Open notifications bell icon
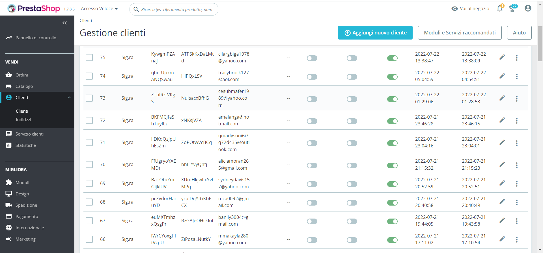The image size is (543, 253). pos(499,9)
